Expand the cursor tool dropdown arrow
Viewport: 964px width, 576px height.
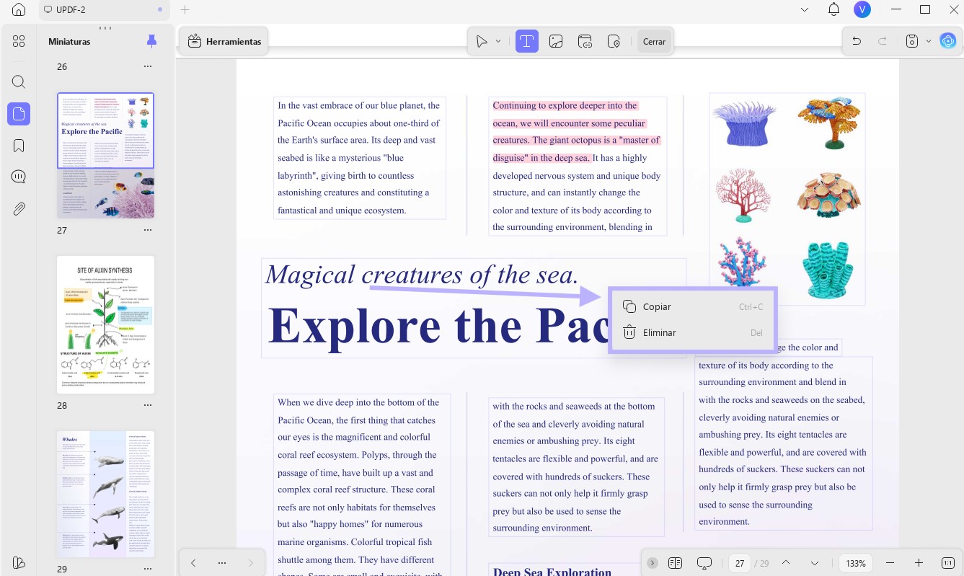click(498, 41)
